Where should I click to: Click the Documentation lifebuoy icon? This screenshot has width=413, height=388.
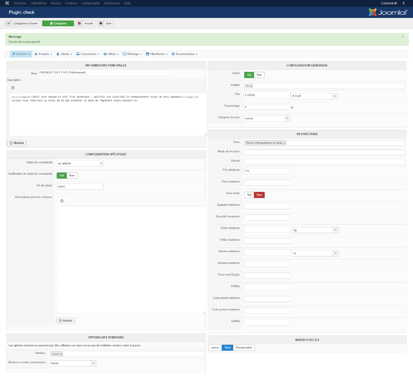point(173,54)
